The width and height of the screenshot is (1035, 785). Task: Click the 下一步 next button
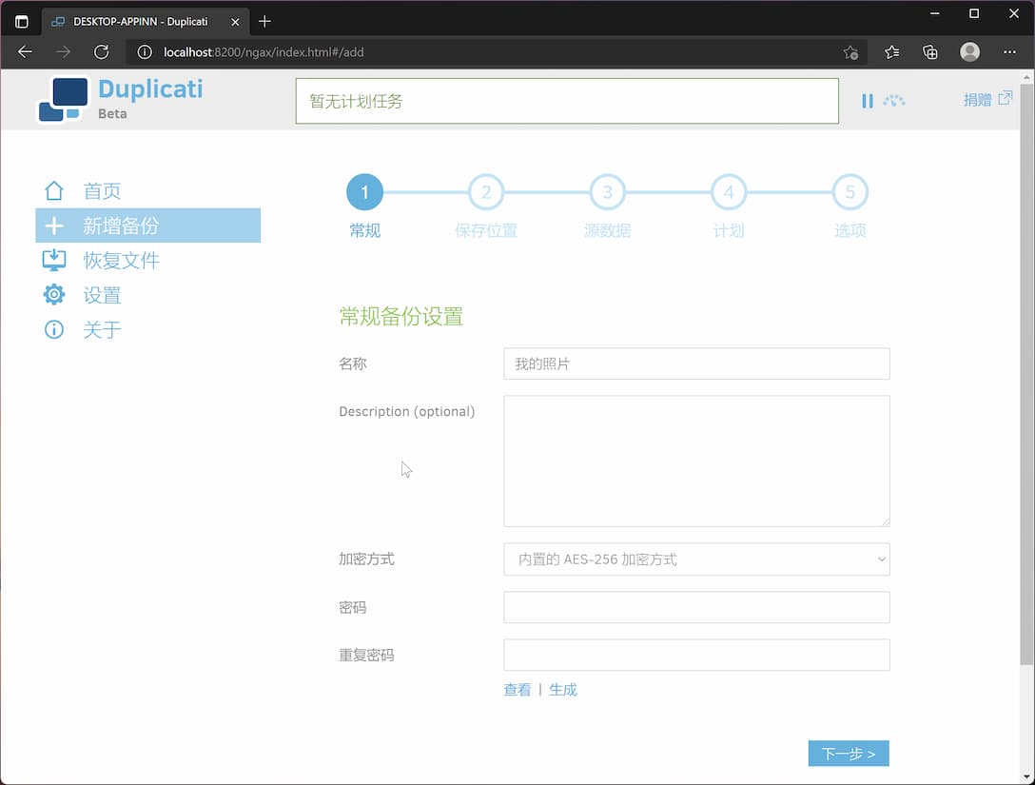pyautogui.click(x=849, y=753)
